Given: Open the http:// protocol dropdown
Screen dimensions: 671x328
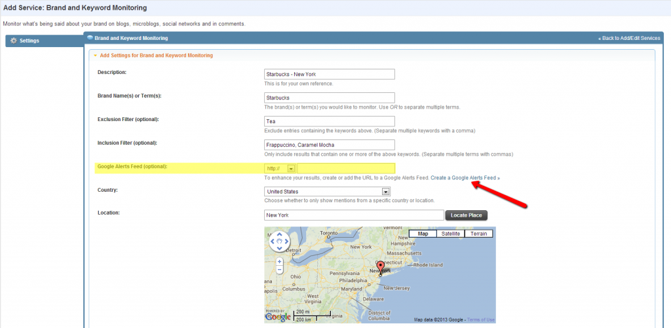Looking at the screenshot, I should [x=280, y=168].
